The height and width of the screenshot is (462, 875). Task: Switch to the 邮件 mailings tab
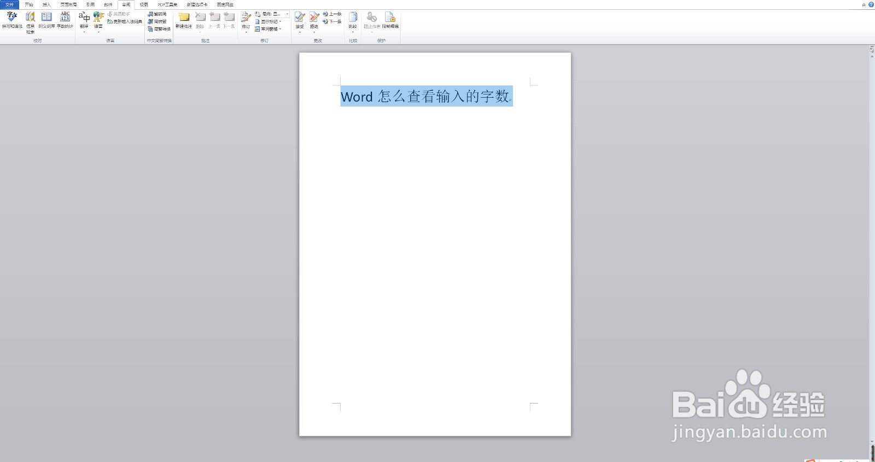click(x=108, y=4)
